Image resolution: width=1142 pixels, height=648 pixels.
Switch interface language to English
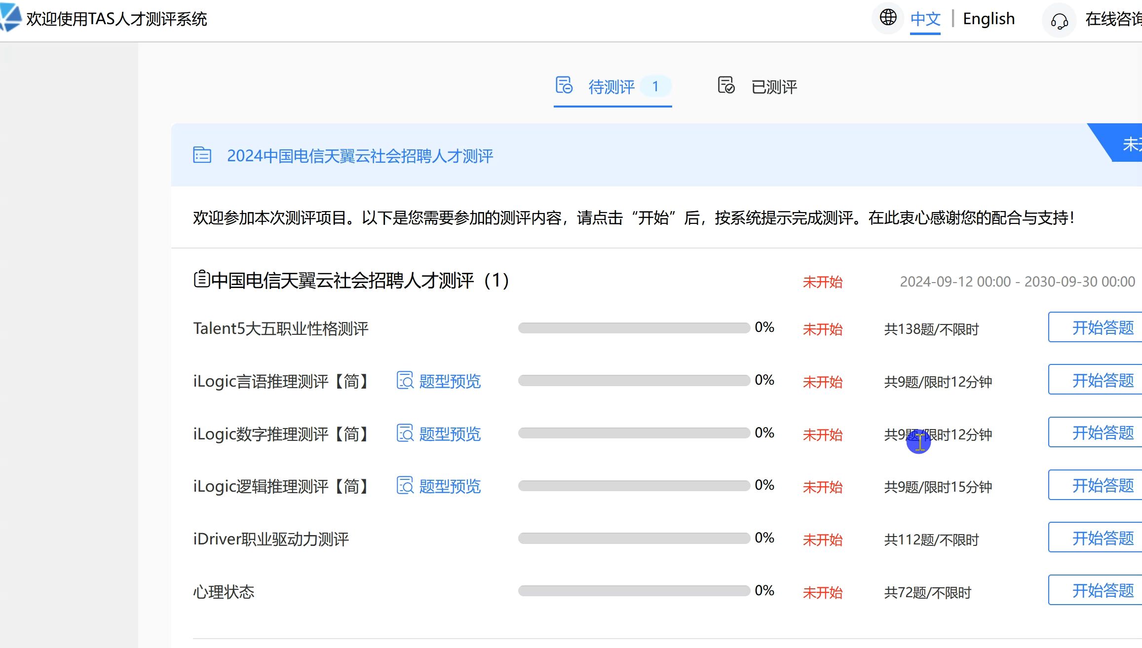pos(989,19)
